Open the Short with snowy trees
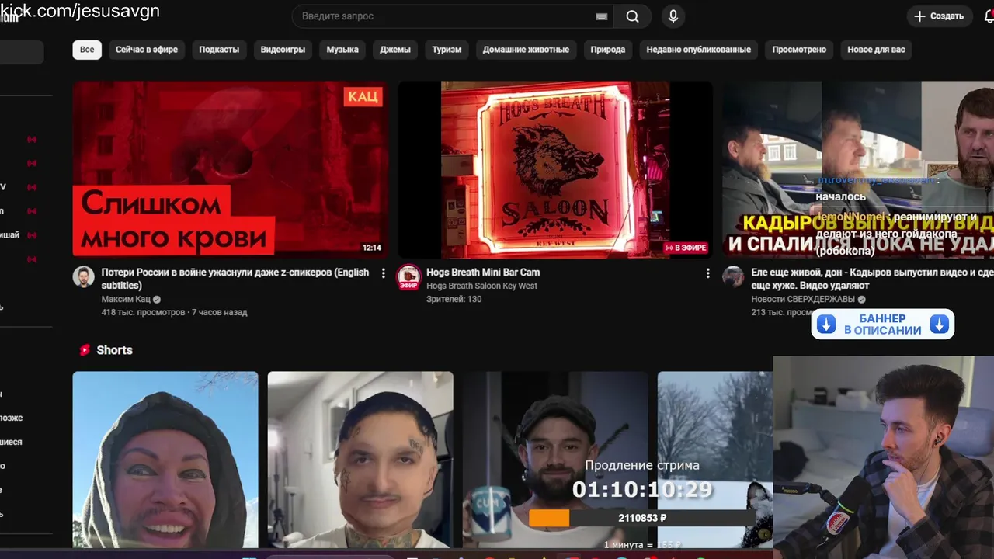This screenshot has height=559, width=994. coord(714,460)
